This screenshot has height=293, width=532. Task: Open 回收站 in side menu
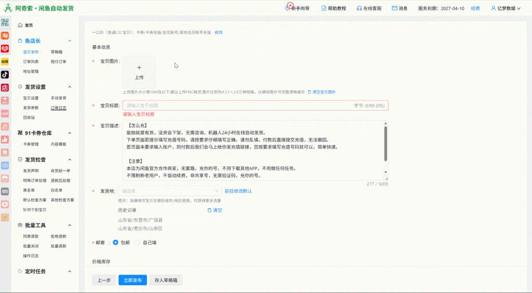coord(29,118)
